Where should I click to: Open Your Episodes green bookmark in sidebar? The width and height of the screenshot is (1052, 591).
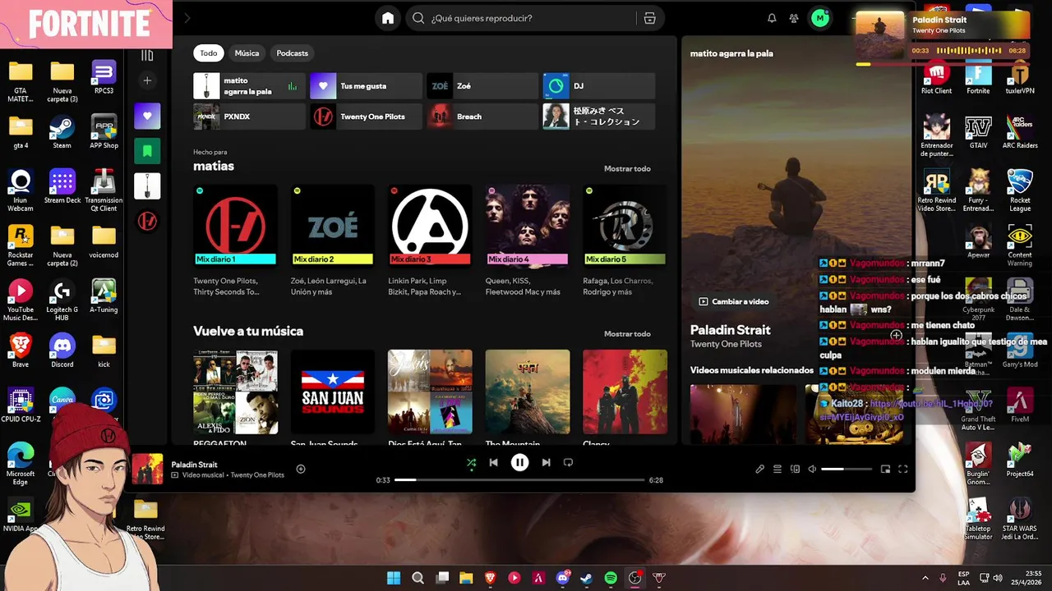point(147,151)
